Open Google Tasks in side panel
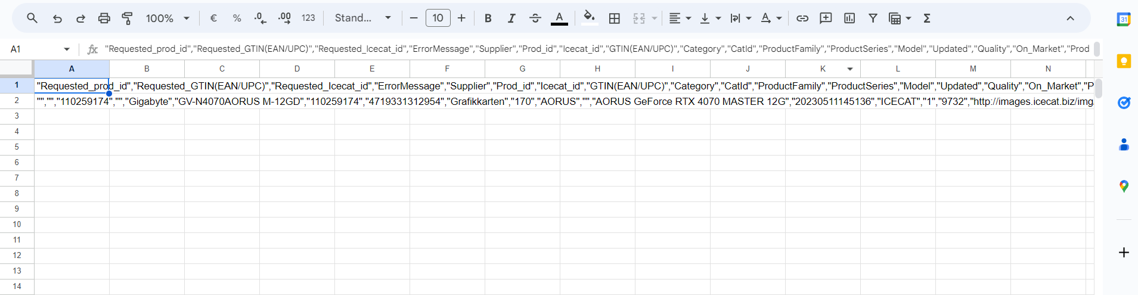 tap(1124, 103)
